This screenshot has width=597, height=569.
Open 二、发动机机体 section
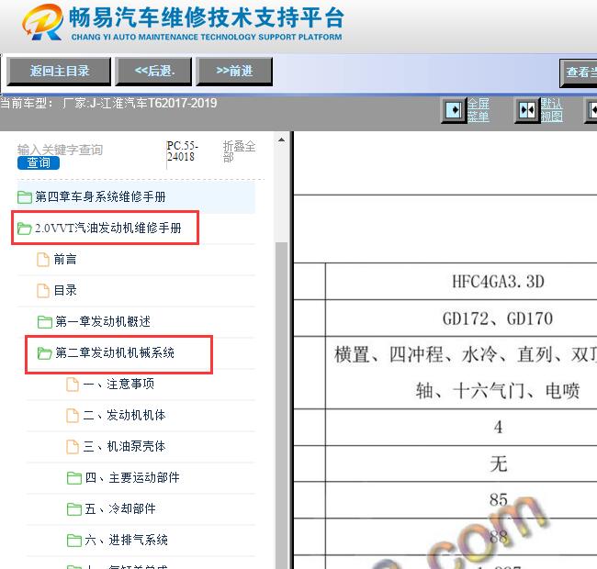124,416
